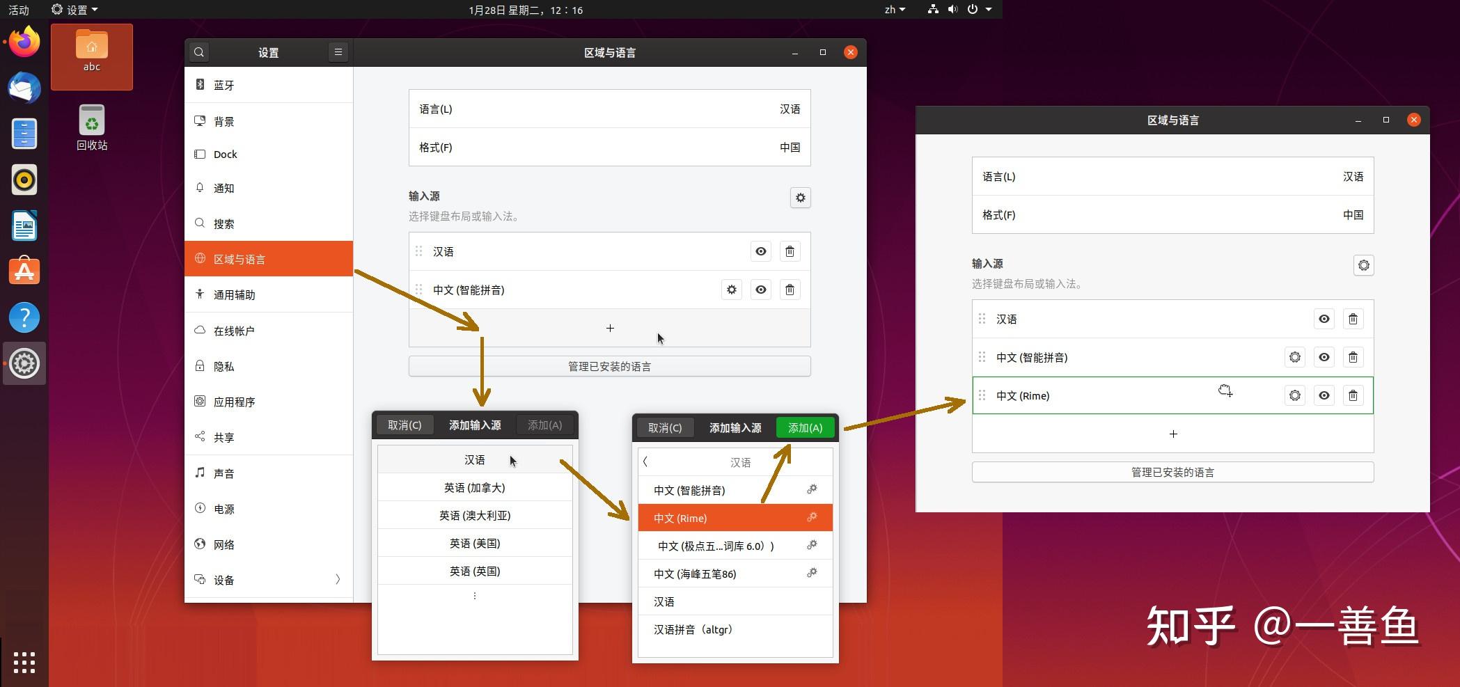Preview 汉语 keyboard layout in Settings window
This screenshot has height=687, width=1460.
[761, 251]
